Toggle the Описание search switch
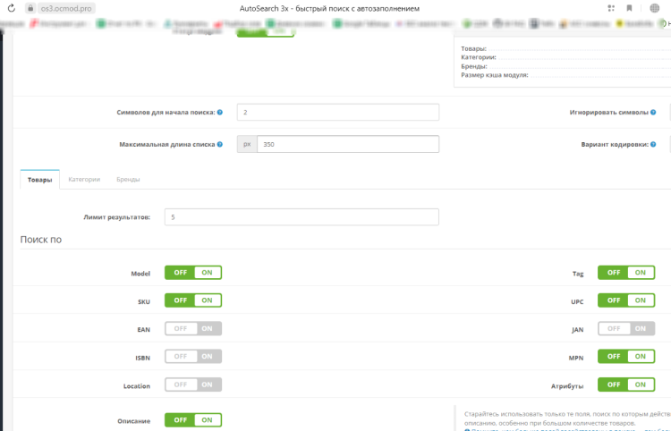The image size is (671, 431). click(192, 419)
